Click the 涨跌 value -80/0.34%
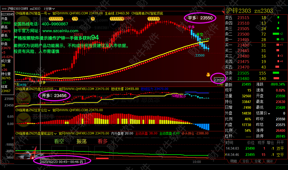This screenshot has height=170, width=288. 278,84
